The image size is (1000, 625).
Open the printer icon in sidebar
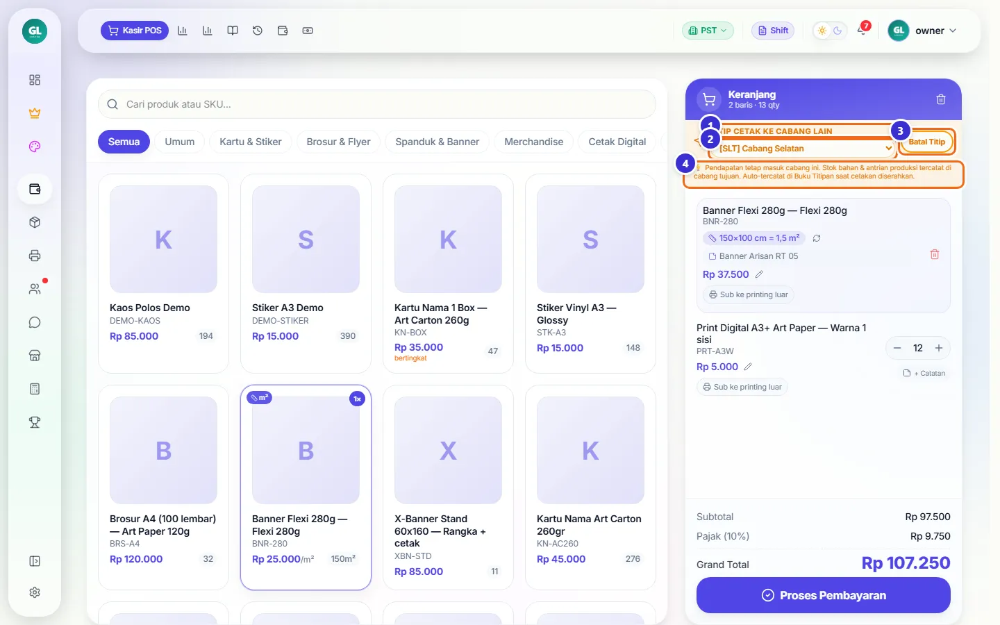click(x=35, y=256)
